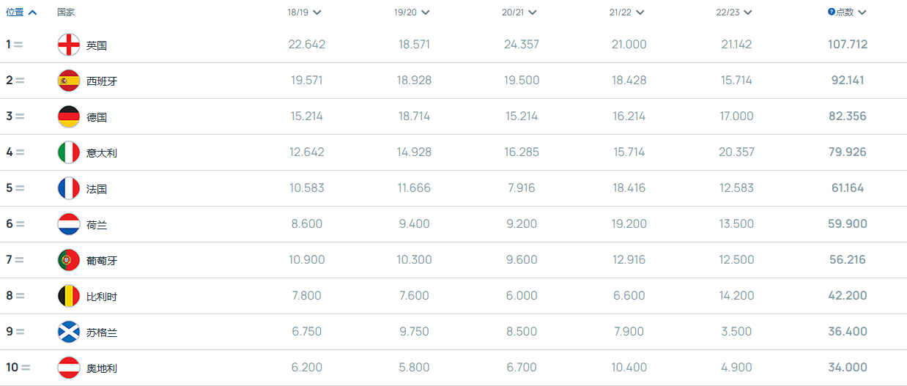This screenshot has width=907, height=386.
Task: Click the England flag icon
Action: (69, 45)
